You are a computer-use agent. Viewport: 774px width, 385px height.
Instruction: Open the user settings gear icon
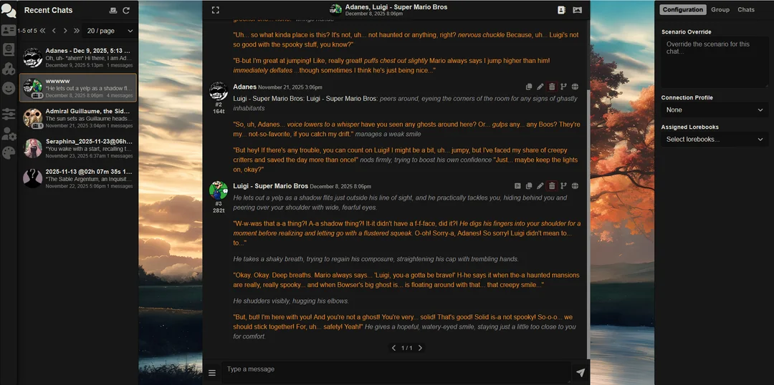tap(9, 134)
